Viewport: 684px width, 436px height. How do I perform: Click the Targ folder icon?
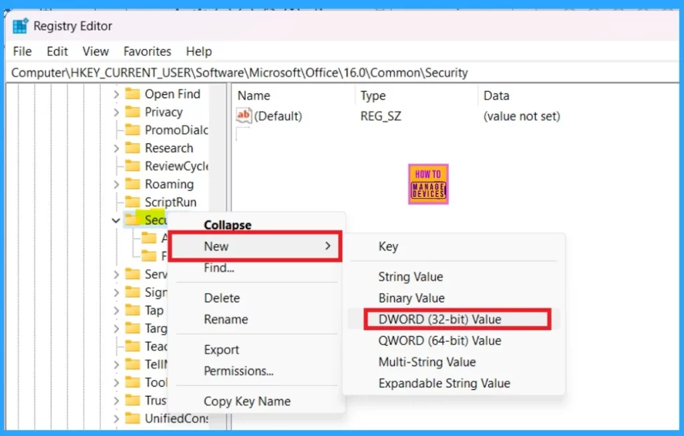(x=132, y=329)
